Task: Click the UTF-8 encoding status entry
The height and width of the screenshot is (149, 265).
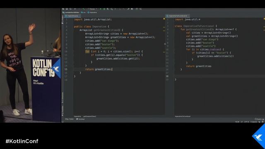Action: [x=246, y=122]
